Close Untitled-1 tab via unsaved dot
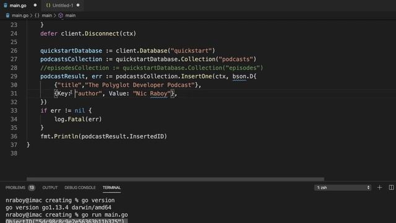This screenshot has width=396, height=223. tap(78, 5)
